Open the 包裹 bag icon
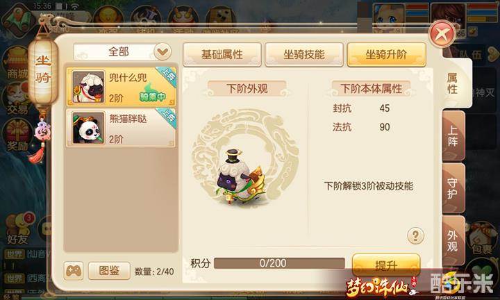500x300 pixels. point(483,239)
